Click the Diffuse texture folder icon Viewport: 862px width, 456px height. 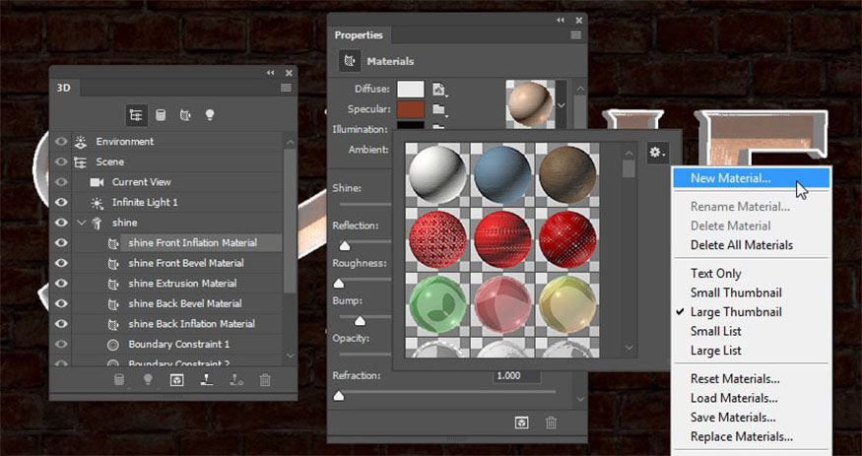click(x=439, y=90)
